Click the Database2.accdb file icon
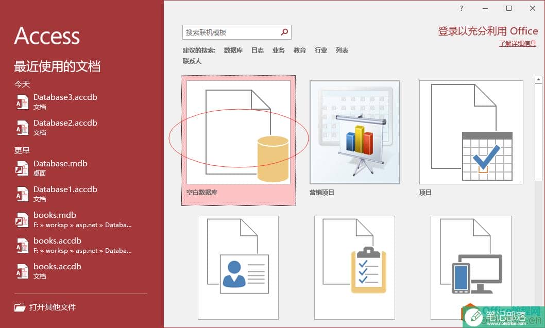Image resolution: width=545 pixels, height=328 pixels. pyautogui.click(x=22, y=128)
